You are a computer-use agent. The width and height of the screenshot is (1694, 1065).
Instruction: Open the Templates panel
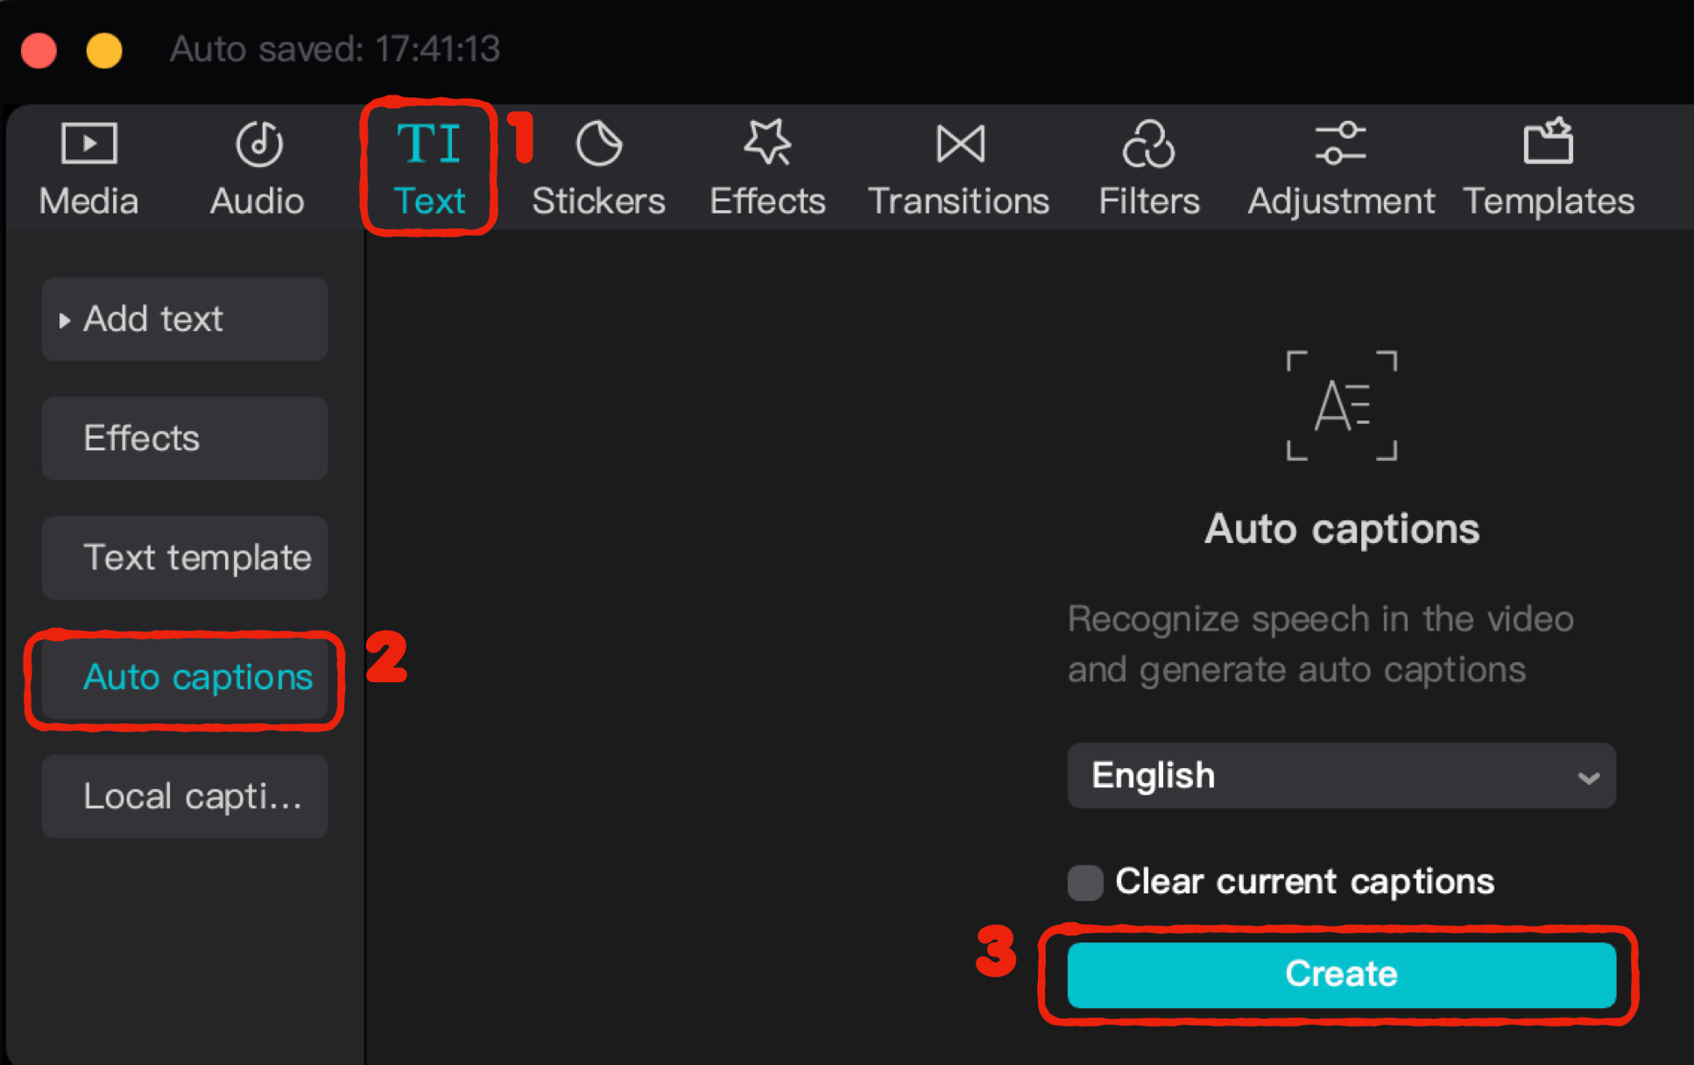point(1548,166)
